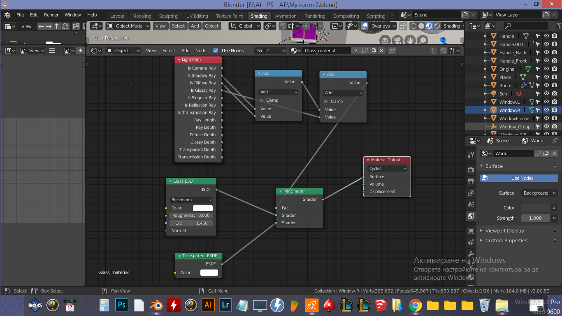Screen dimensions: 562x316
Task: Open the node editor Node menu
Action: pyautogui.click(x=201, y=51)
